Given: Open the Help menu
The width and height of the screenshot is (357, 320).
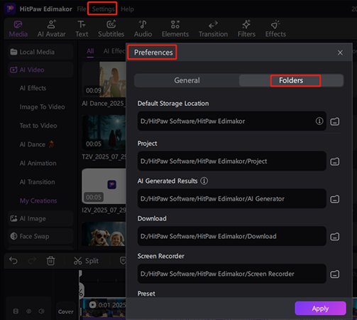Looking at the screenshot, I should point(127,9).
